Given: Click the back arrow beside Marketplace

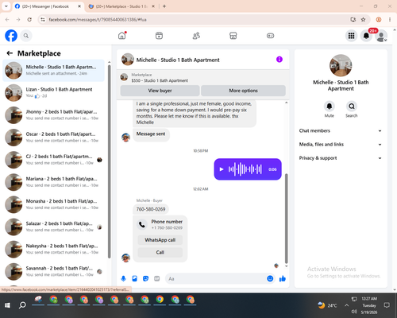Looking at the screenshot, I should pyautogui.click(x=10, y=53).
